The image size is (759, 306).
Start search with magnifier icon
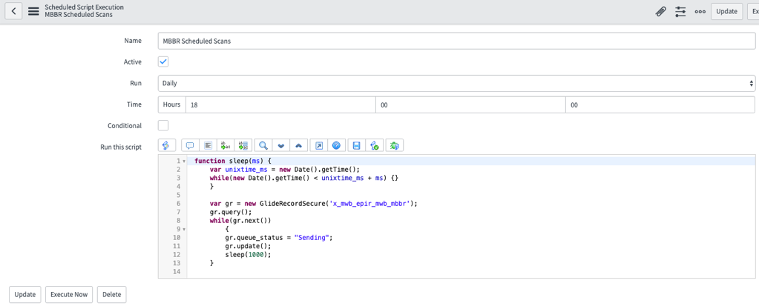(263, 145)
